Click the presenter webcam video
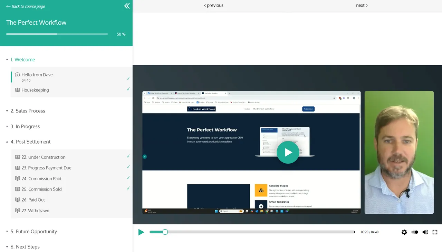The image size is (442, 252). (399, 152)
